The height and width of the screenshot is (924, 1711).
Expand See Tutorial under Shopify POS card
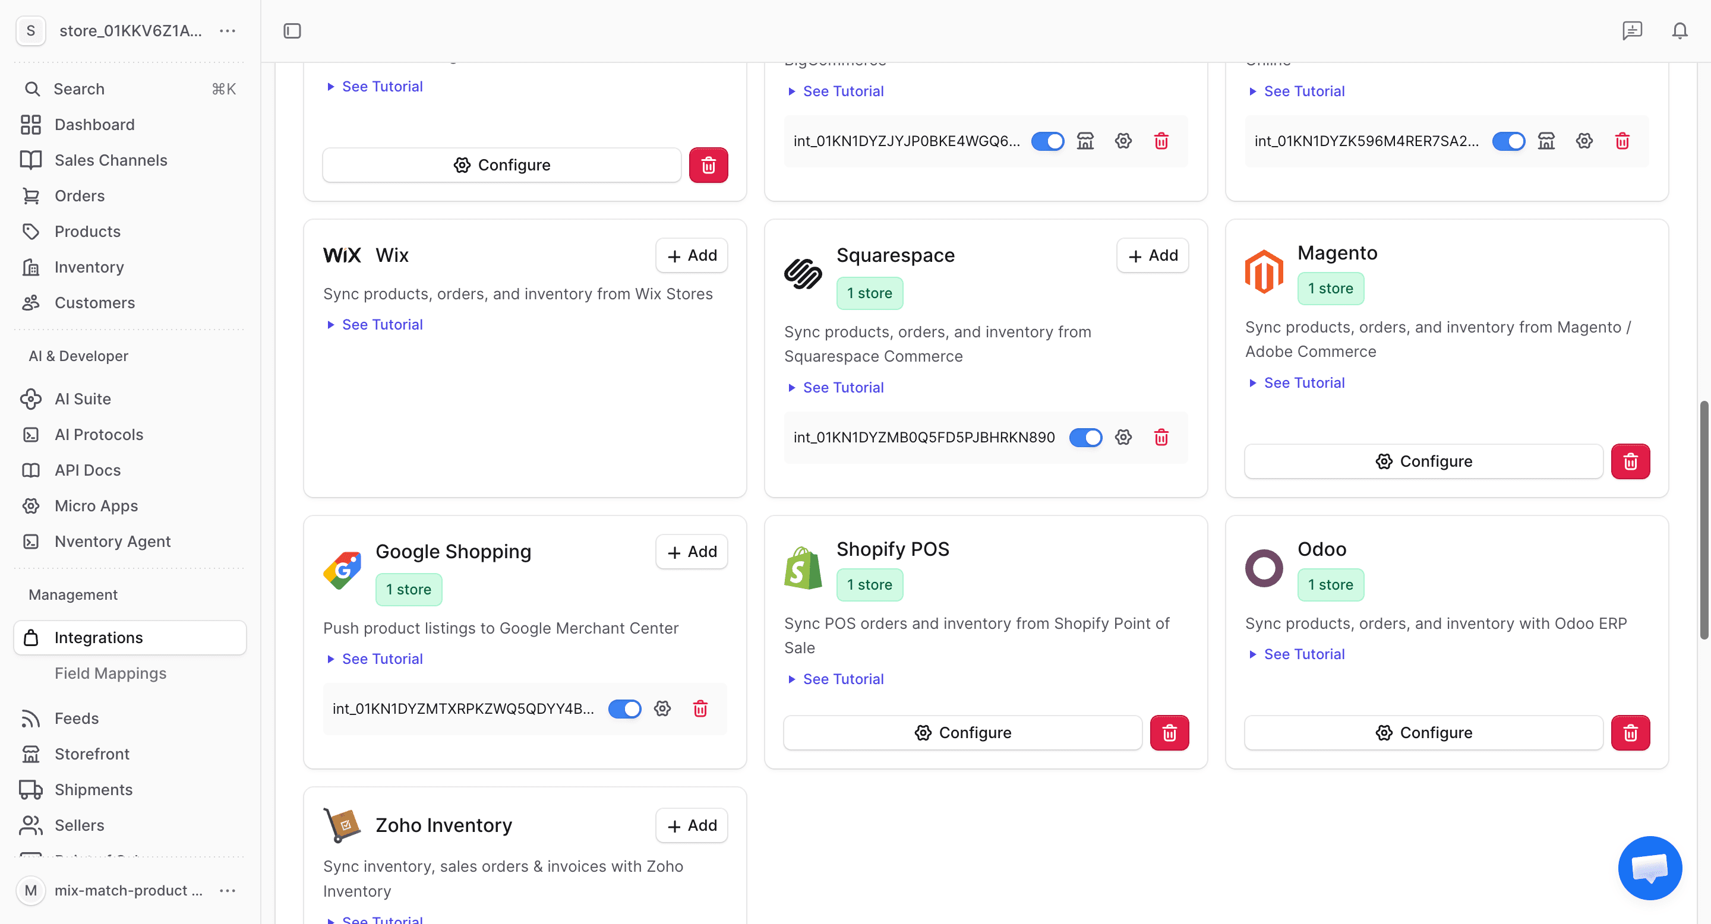tap(836, 679)
